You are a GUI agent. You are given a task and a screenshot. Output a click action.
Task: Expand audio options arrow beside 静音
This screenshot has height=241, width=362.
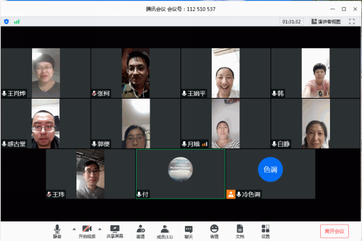pyautogui.click(x=74, y=229)
